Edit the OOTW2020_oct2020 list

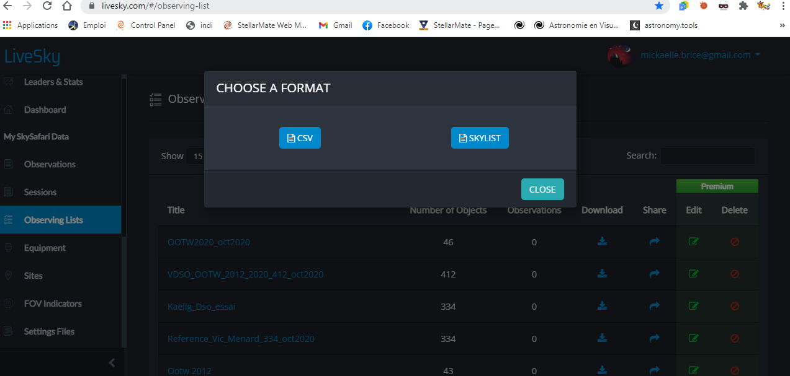coord(694,242)
